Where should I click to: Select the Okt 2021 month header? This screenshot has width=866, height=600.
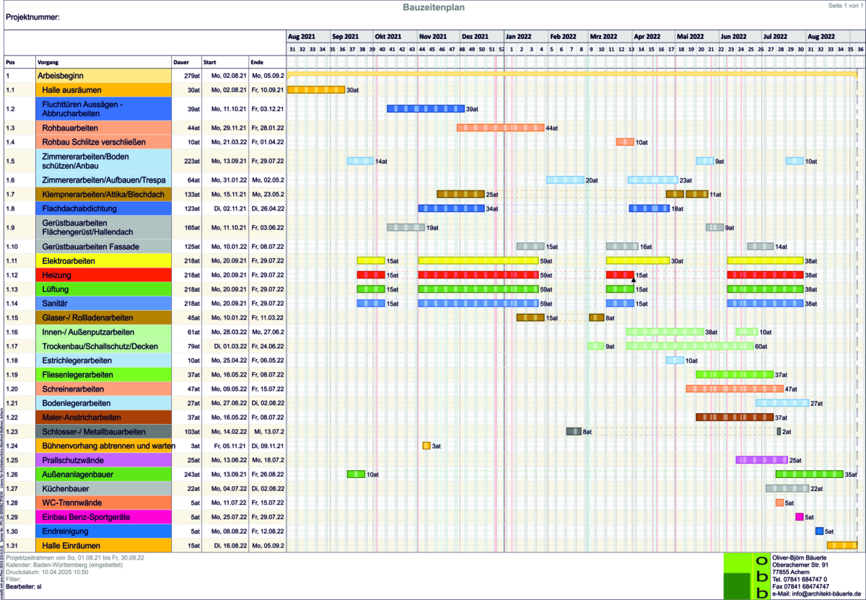tap(388, 36)
